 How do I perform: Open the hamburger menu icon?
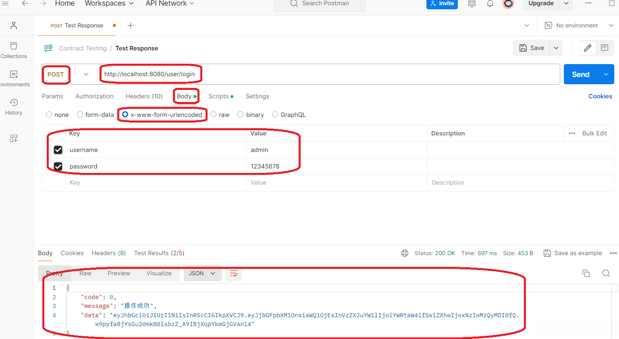(6, 3)
